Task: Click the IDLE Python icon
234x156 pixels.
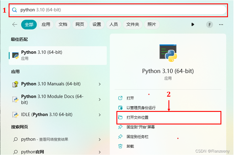Action: click(15, 115)
